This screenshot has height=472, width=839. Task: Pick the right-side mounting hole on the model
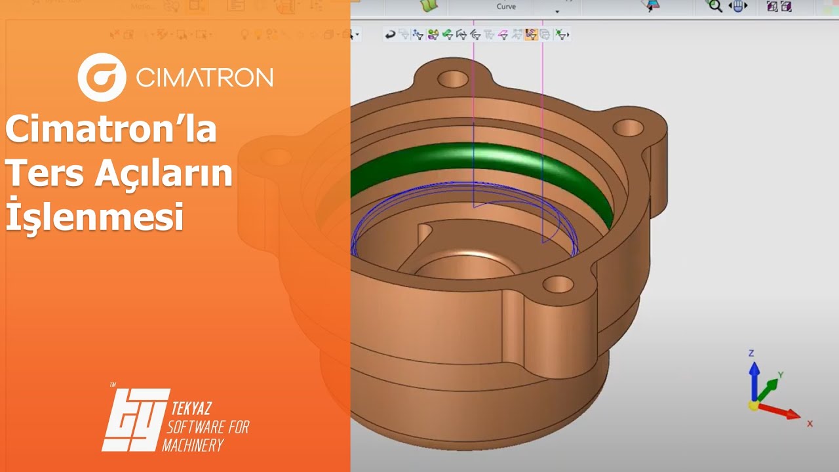pyautogui.click(x=628, y=127)
